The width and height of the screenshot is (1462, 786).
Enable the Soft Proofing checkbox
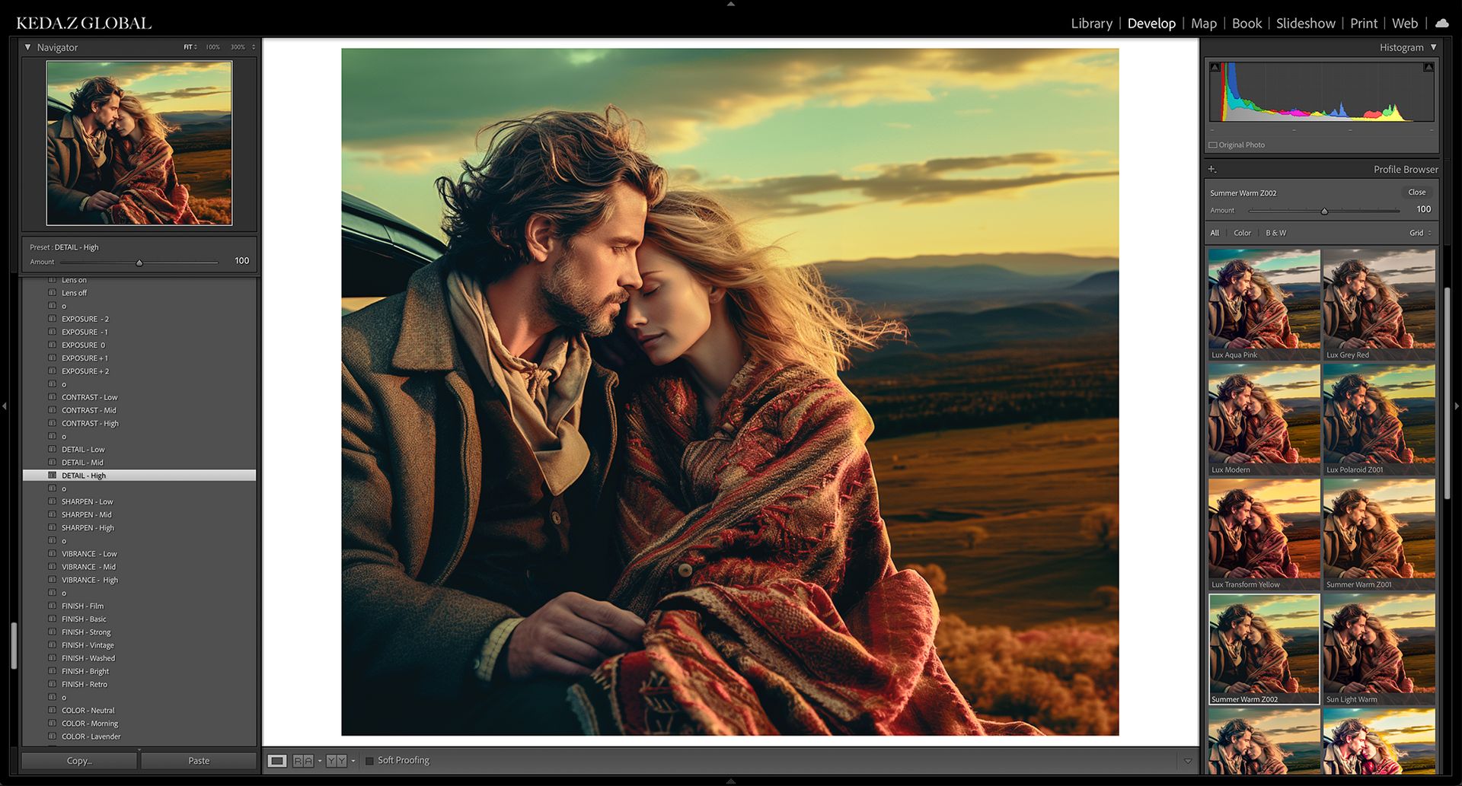tap(370, 761)
